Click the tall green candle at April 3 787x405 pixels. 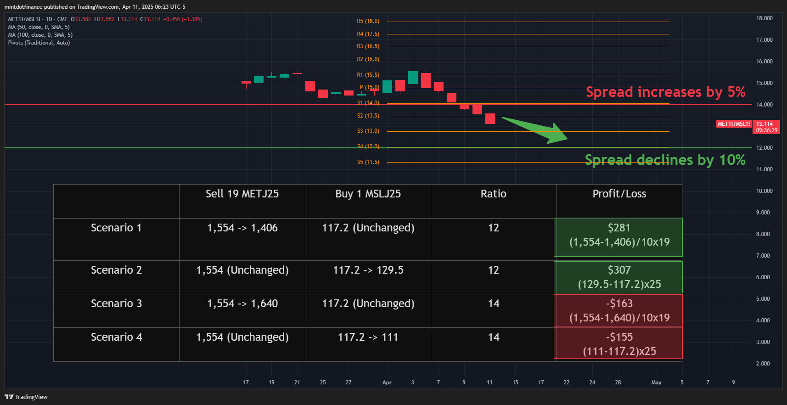(x=413, y=77)
